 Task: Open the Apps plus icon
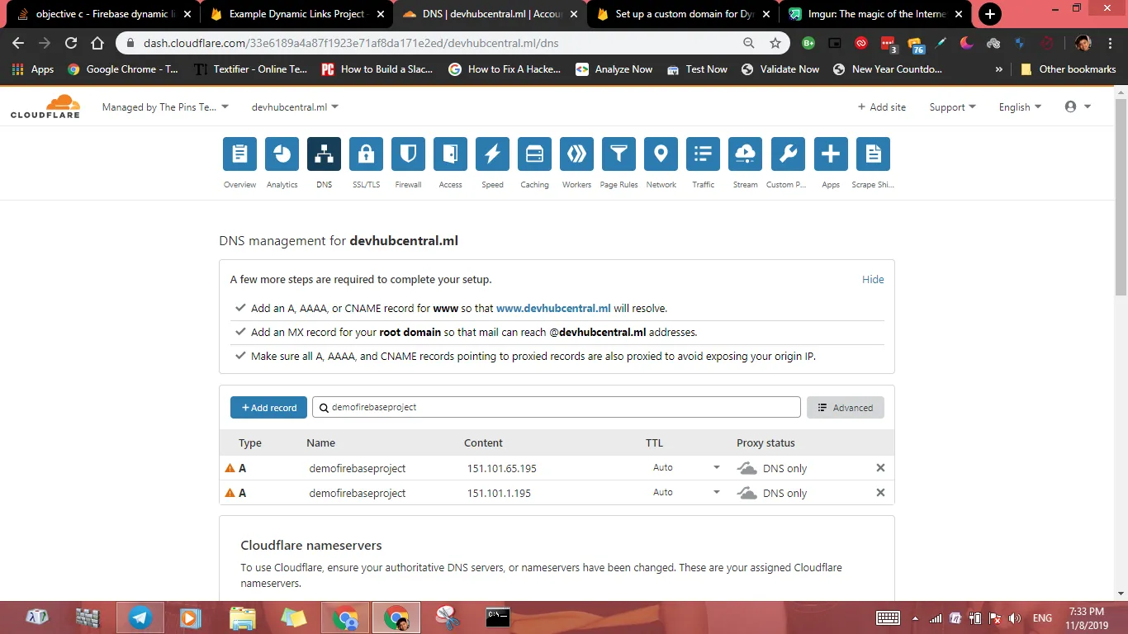tap(831, 154)
